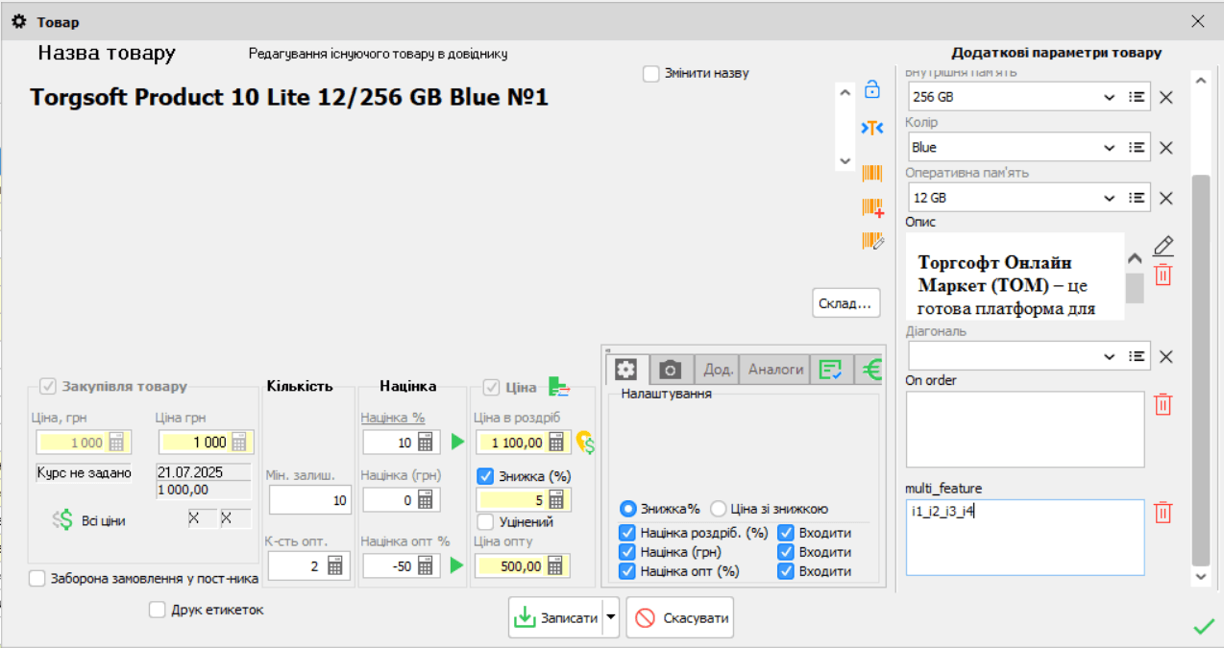Click green arrow next to Націнка % field
Image resolution: width=1224 pixels, height=648 pixels.
[x=457, y=443]
